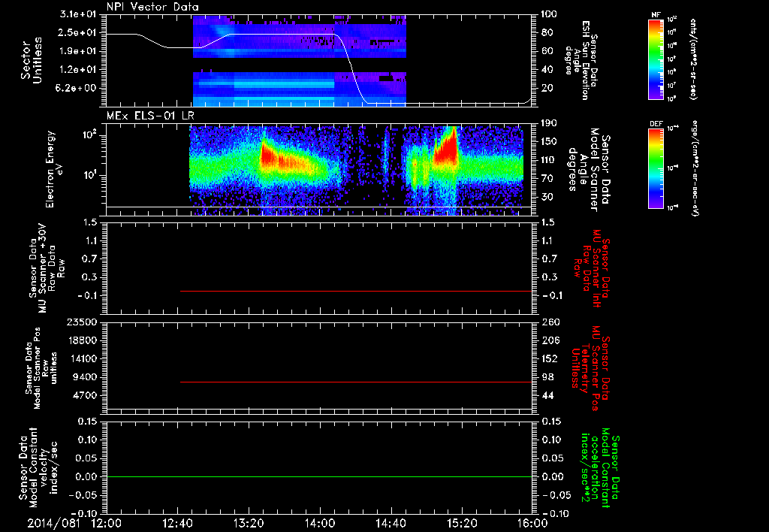The height and width of the screenshot is (532, 769).
Task: Click the "ESH Sun Elevation Angle" axis title
Action: [581, 60]
